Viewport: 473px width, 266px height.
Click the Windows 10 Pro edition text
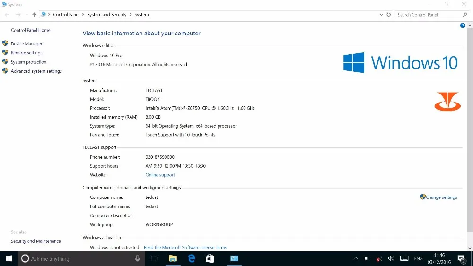tap(106, 55)
